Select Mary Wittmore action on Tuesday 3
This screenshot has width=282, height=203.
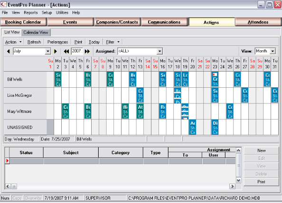66,111
